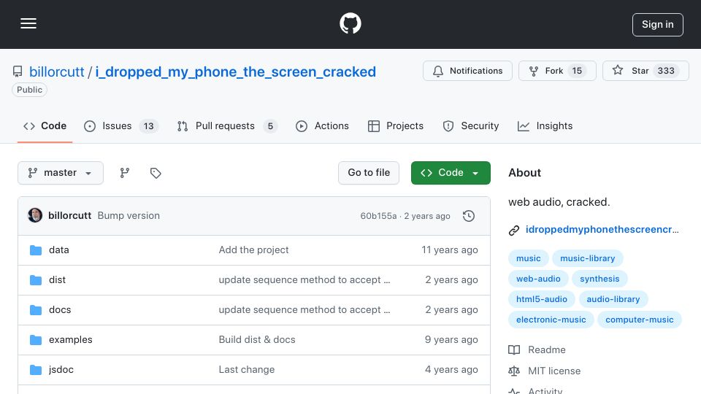Click the examples folder icon
This screenshot has width=701, height=394.
click(36, 340)
